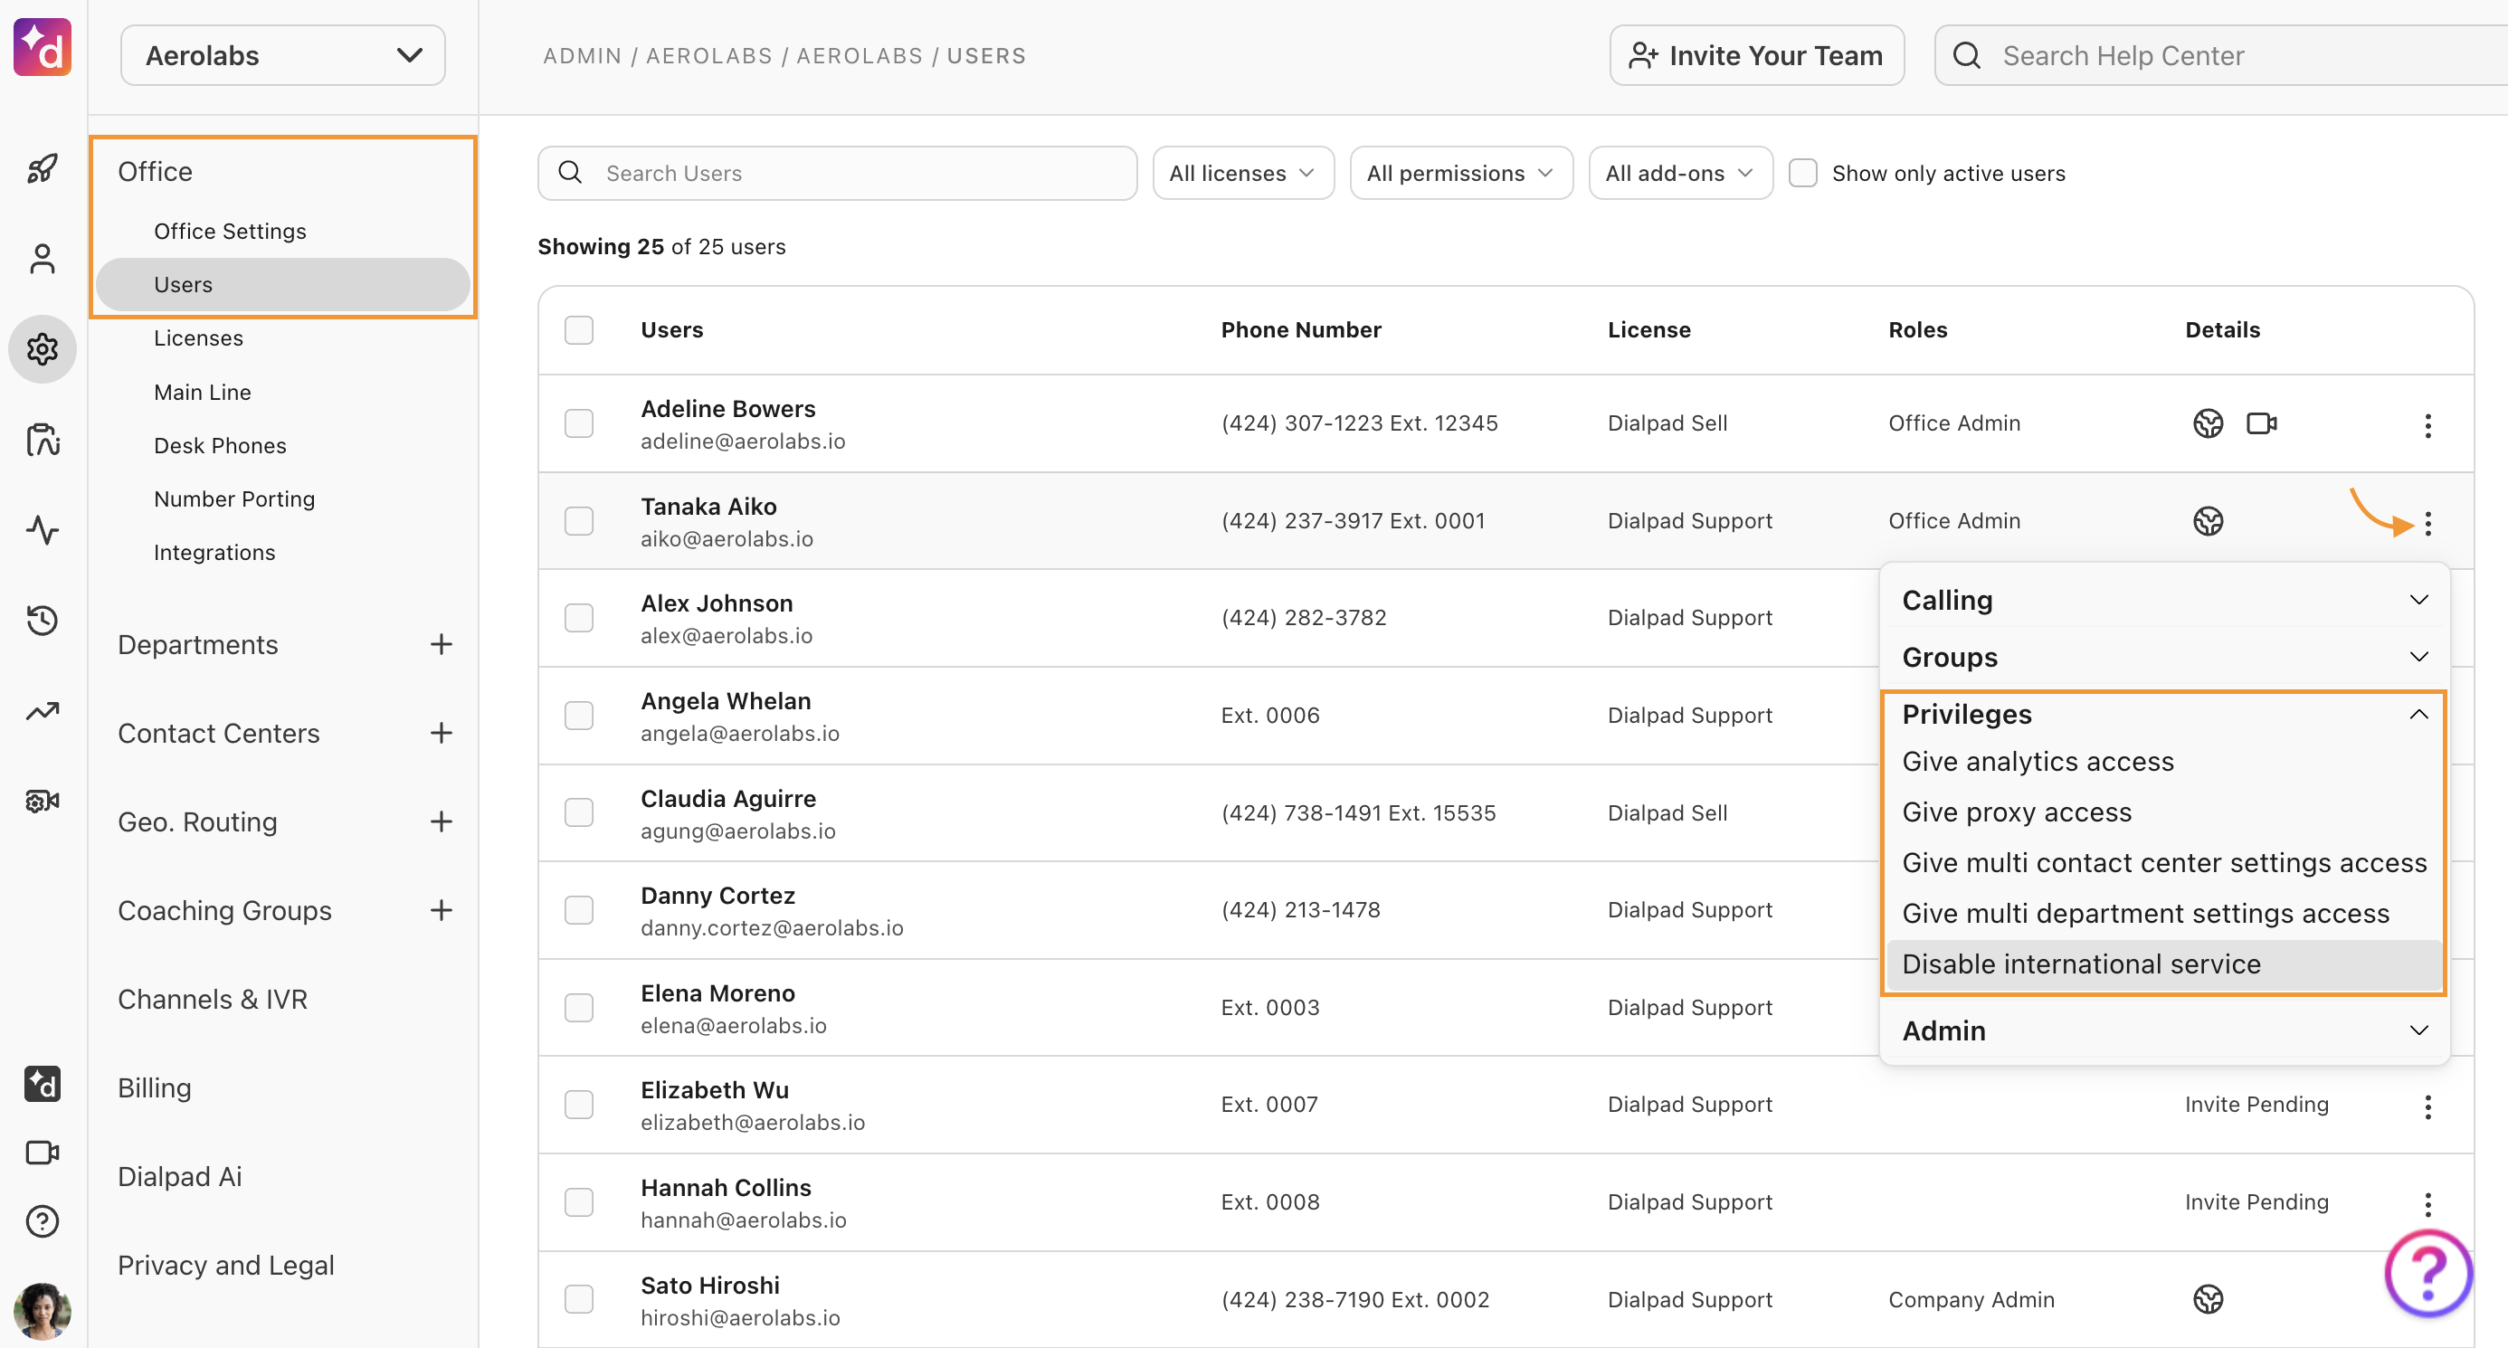This screenshot has width=2508, height=1348.
Task: Check the box for Adeline Bowers
Action: pyautogui.click(x=578, y=423)
